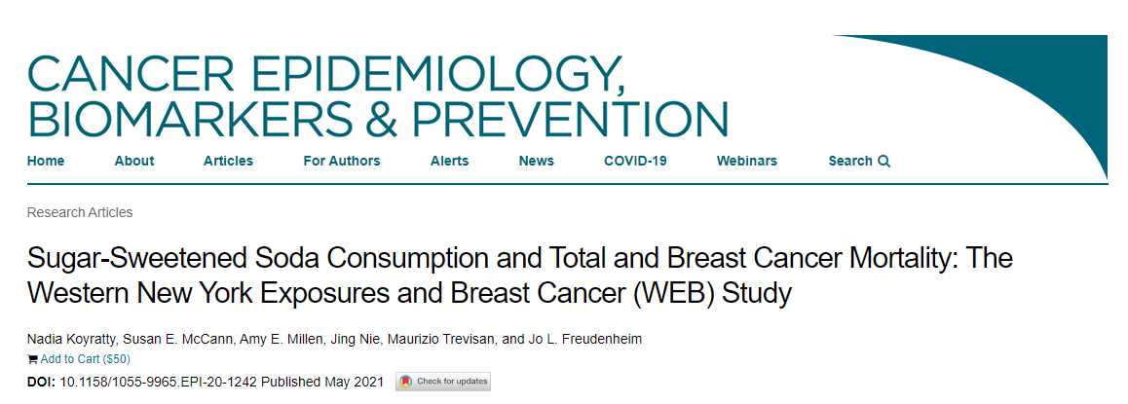Open the Webinars navigation item

click(747, 161)
